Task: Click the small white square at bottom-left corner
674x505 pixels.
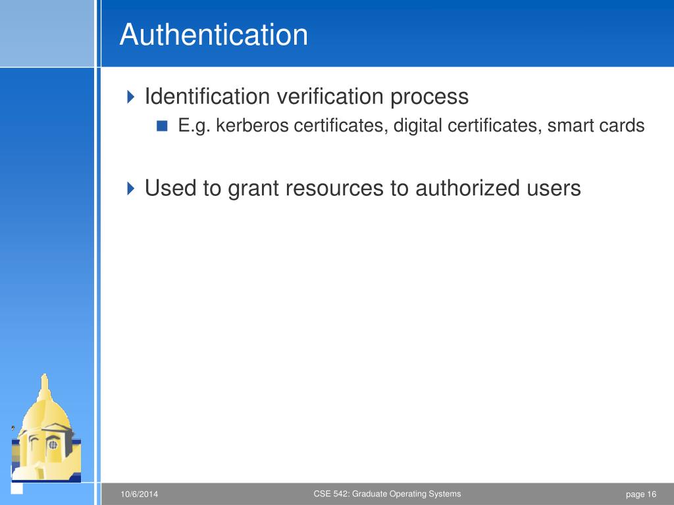Action: pyautogui.click(x=16, y=489)
